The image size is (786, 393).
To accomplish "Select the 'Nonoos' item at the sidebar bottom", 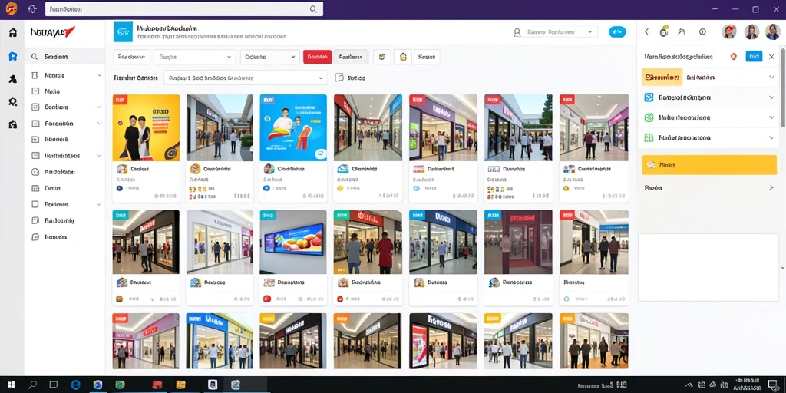I will pos(64,236).
